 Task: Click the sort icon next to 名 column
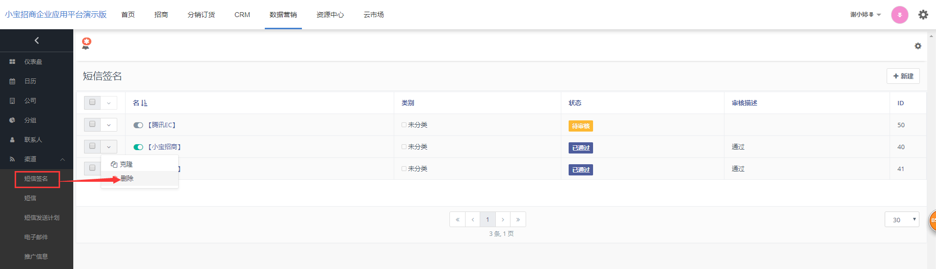click(x=144, y=103)
